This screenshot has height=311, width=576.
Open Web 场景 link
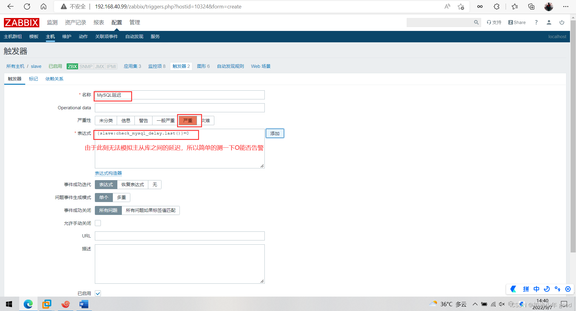click(x=261, y=66)
